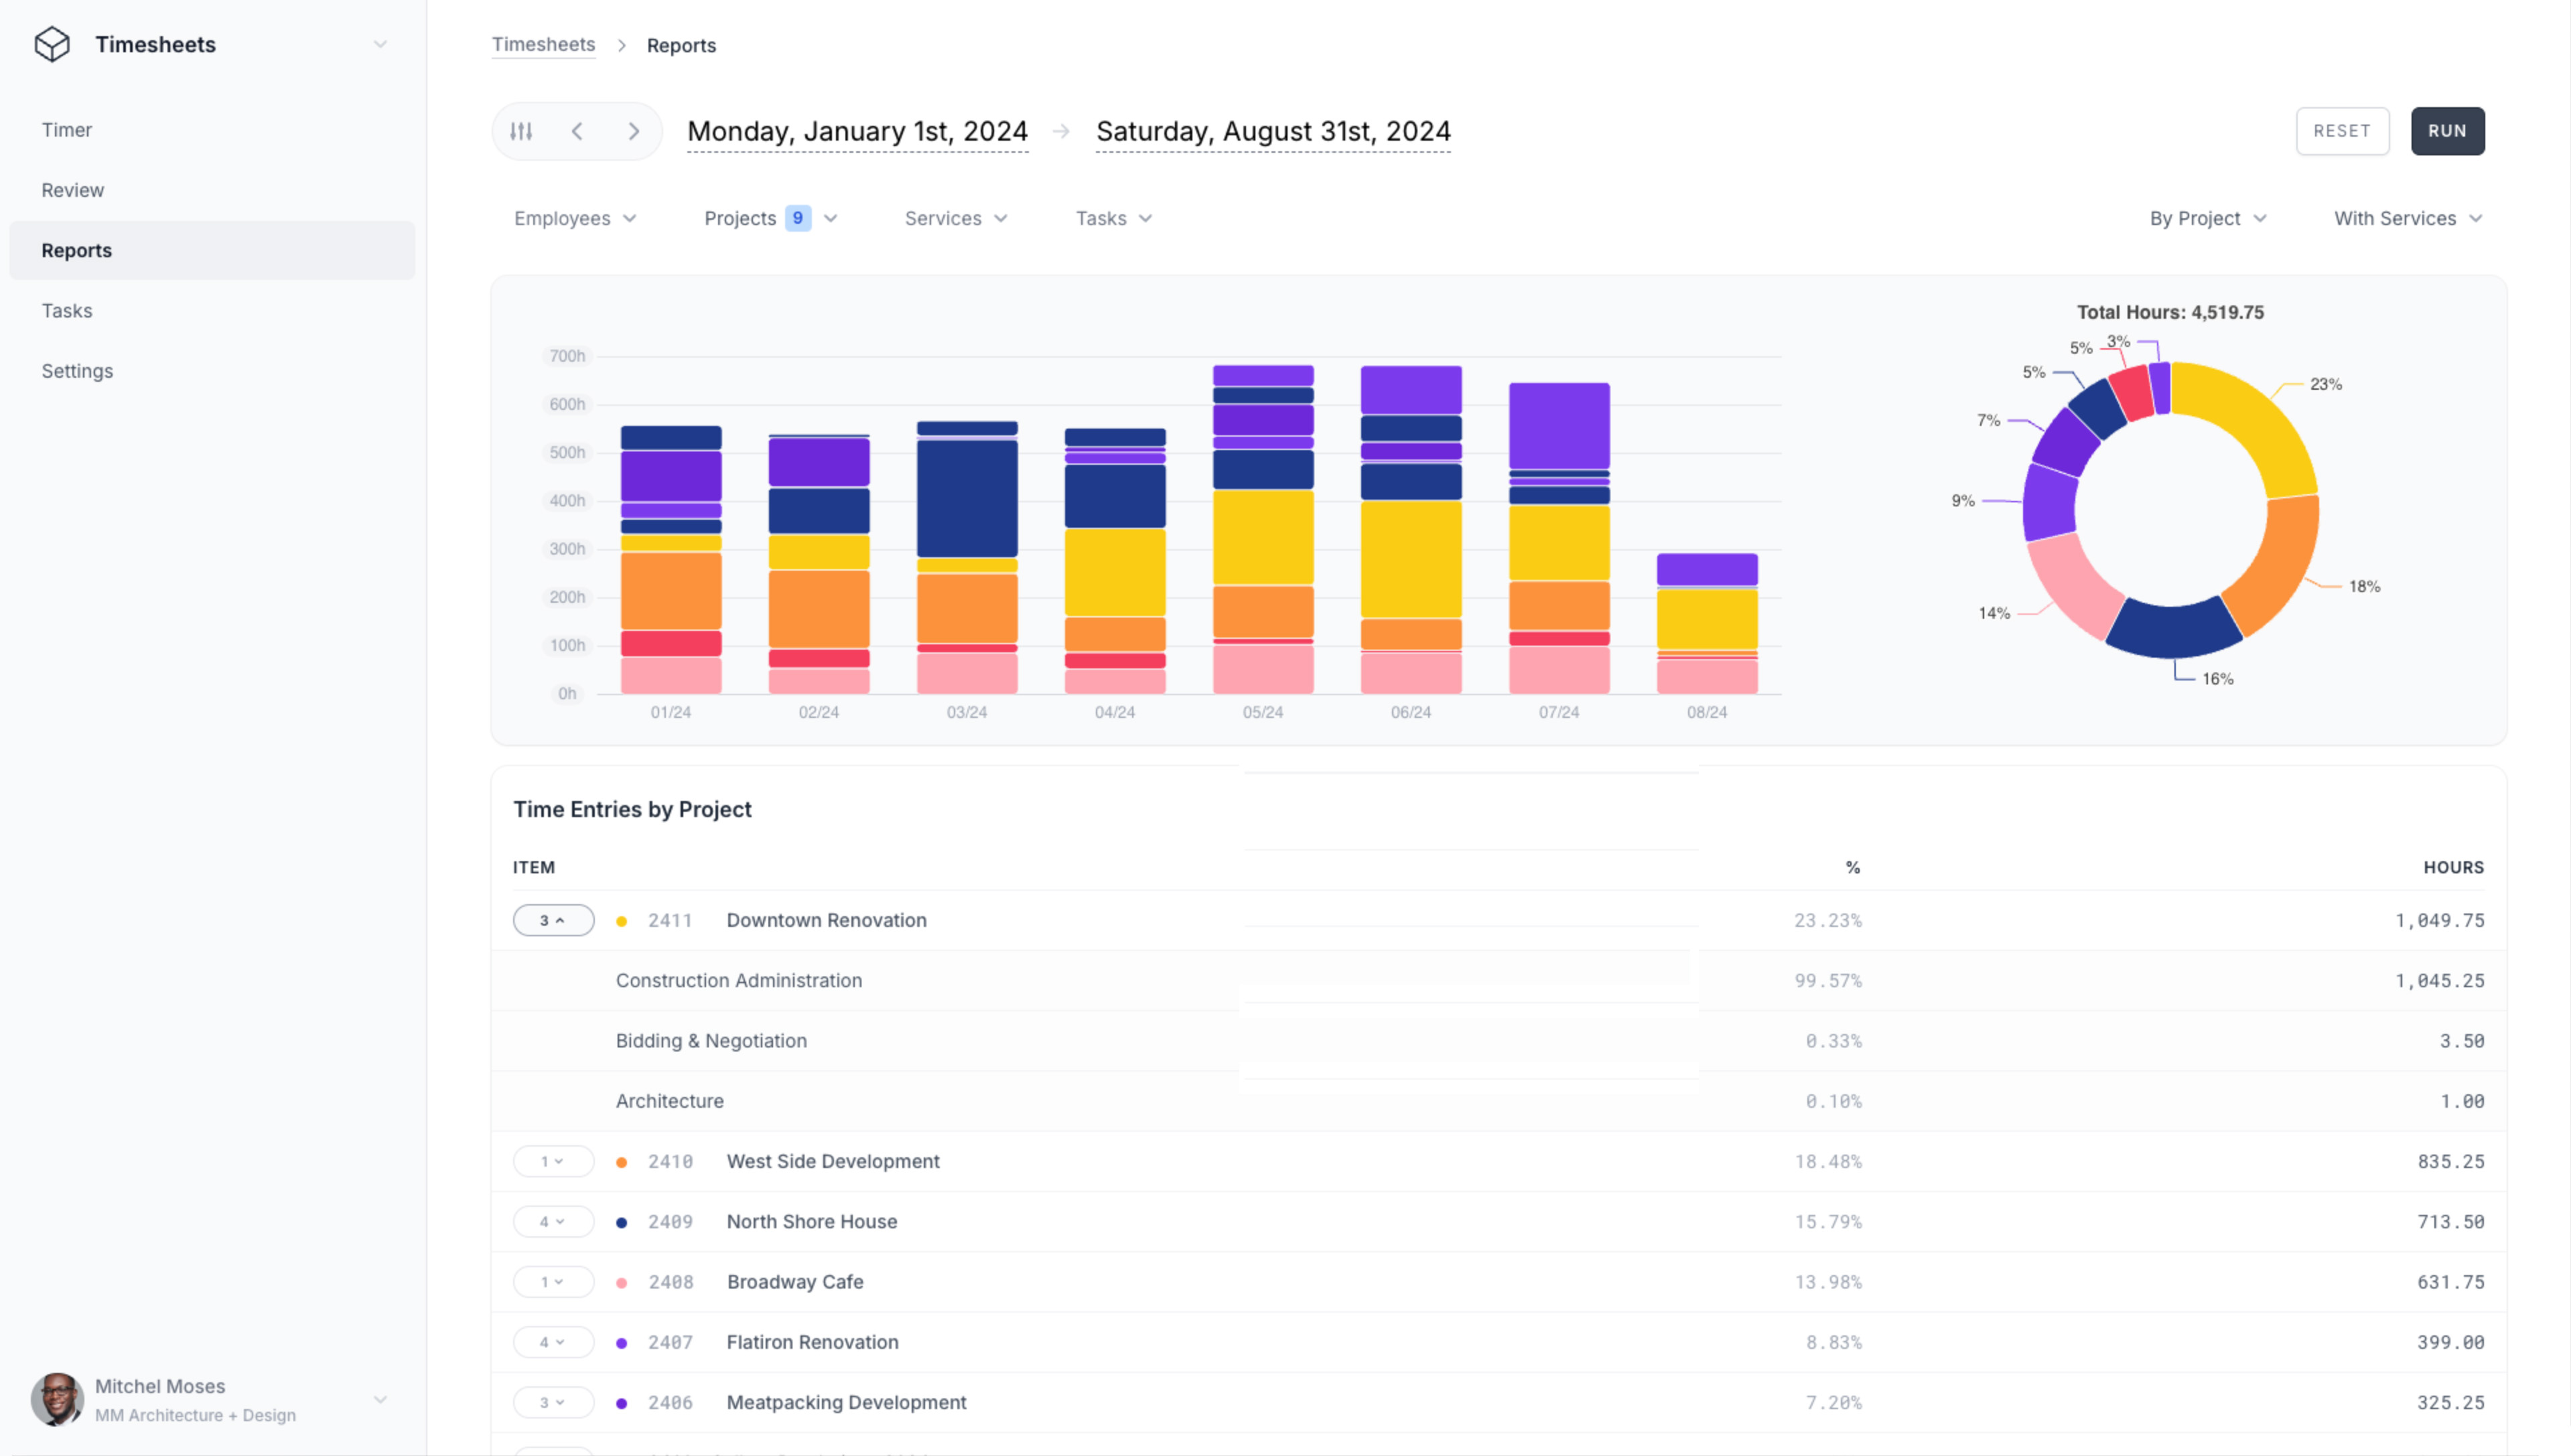Open the By Project grouping dropdown
The height and width of the screenshot is (1456, 2571).
[2208, 218]
